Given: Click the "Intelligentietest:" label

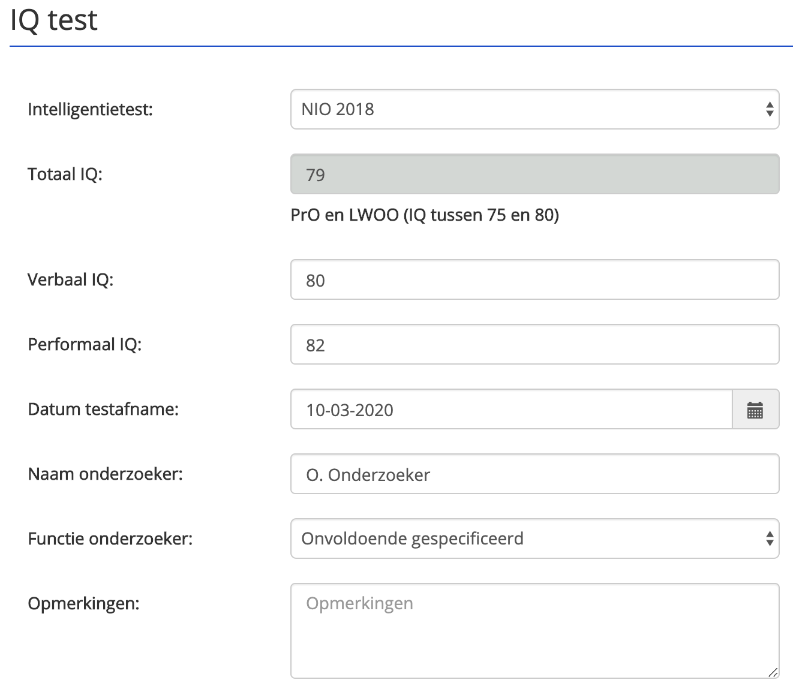Looking at the screenshot, I should point(90,110).
